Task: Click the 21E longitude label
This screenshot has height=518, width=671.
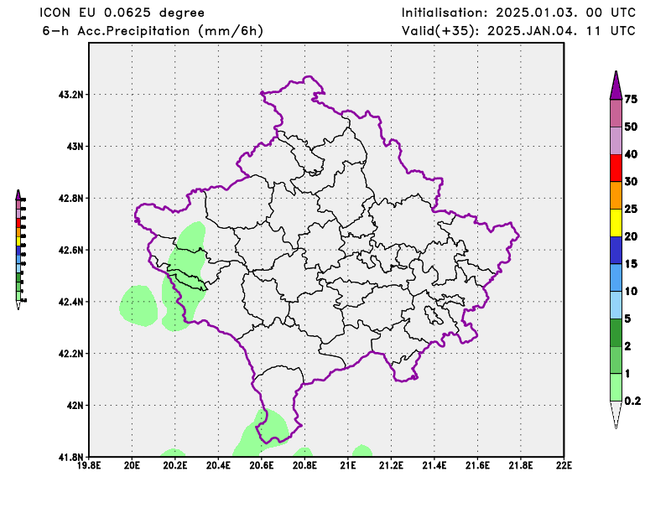Action: tap(348, 465)
